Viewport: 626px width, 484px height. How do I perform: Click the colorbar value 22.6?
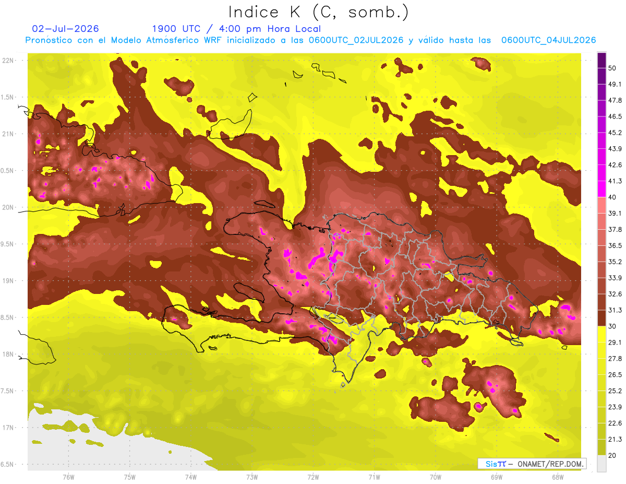click(x=615, y=423)
